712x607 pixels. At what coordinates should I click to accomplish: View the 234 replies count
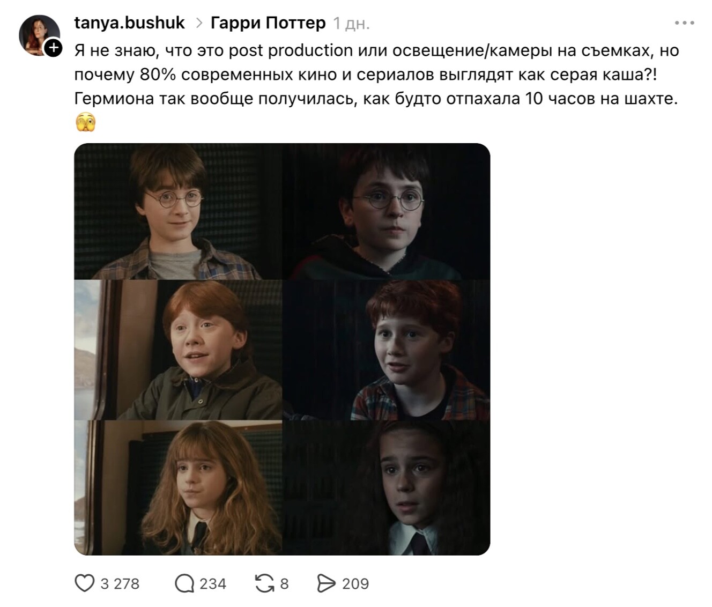(x=213, y=583)
